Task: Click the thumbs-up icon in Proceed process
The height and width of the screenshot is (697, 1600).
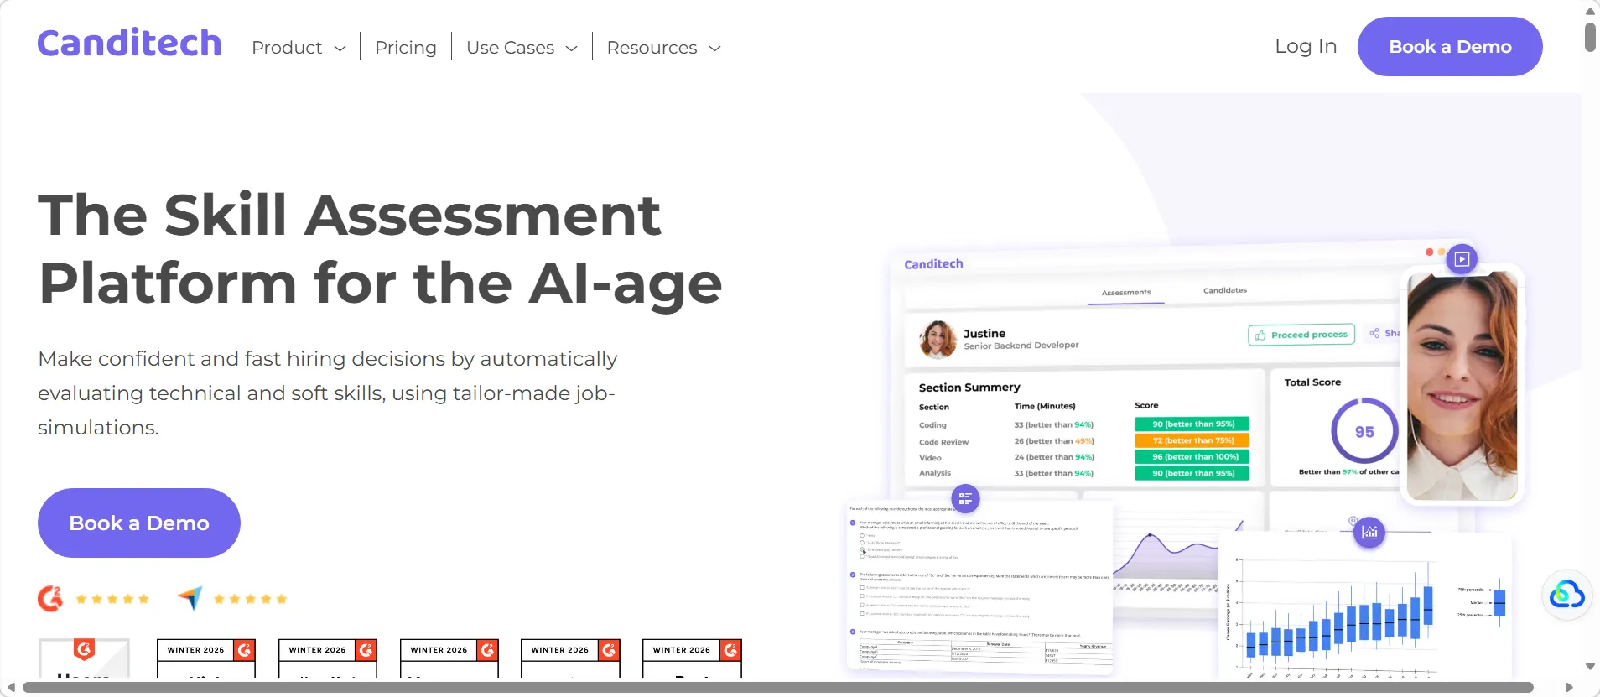Action: 1260,335
